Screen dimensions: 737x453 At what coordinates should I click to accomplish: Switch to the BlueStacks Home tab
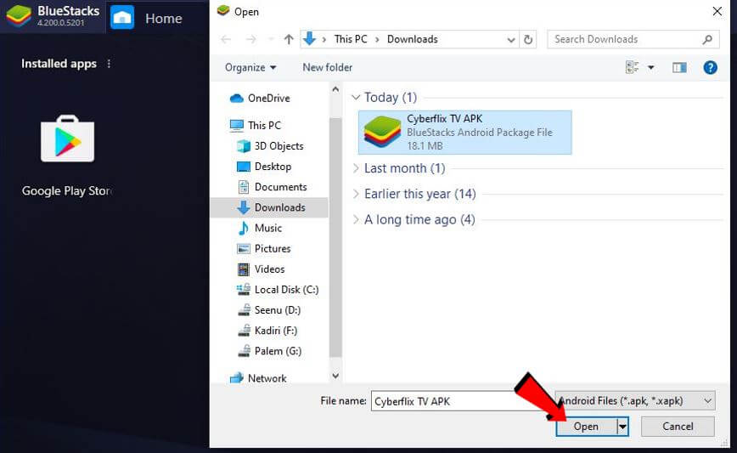pos(147,18)
